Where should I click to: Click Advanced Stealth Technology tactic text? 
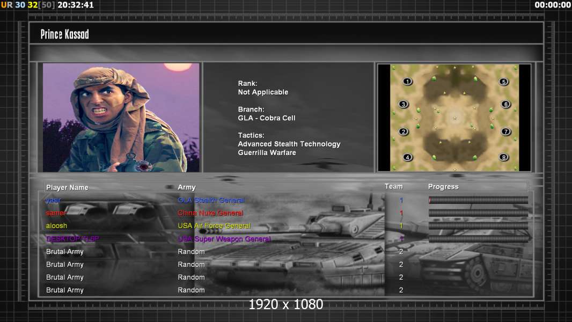coord(289,144)
